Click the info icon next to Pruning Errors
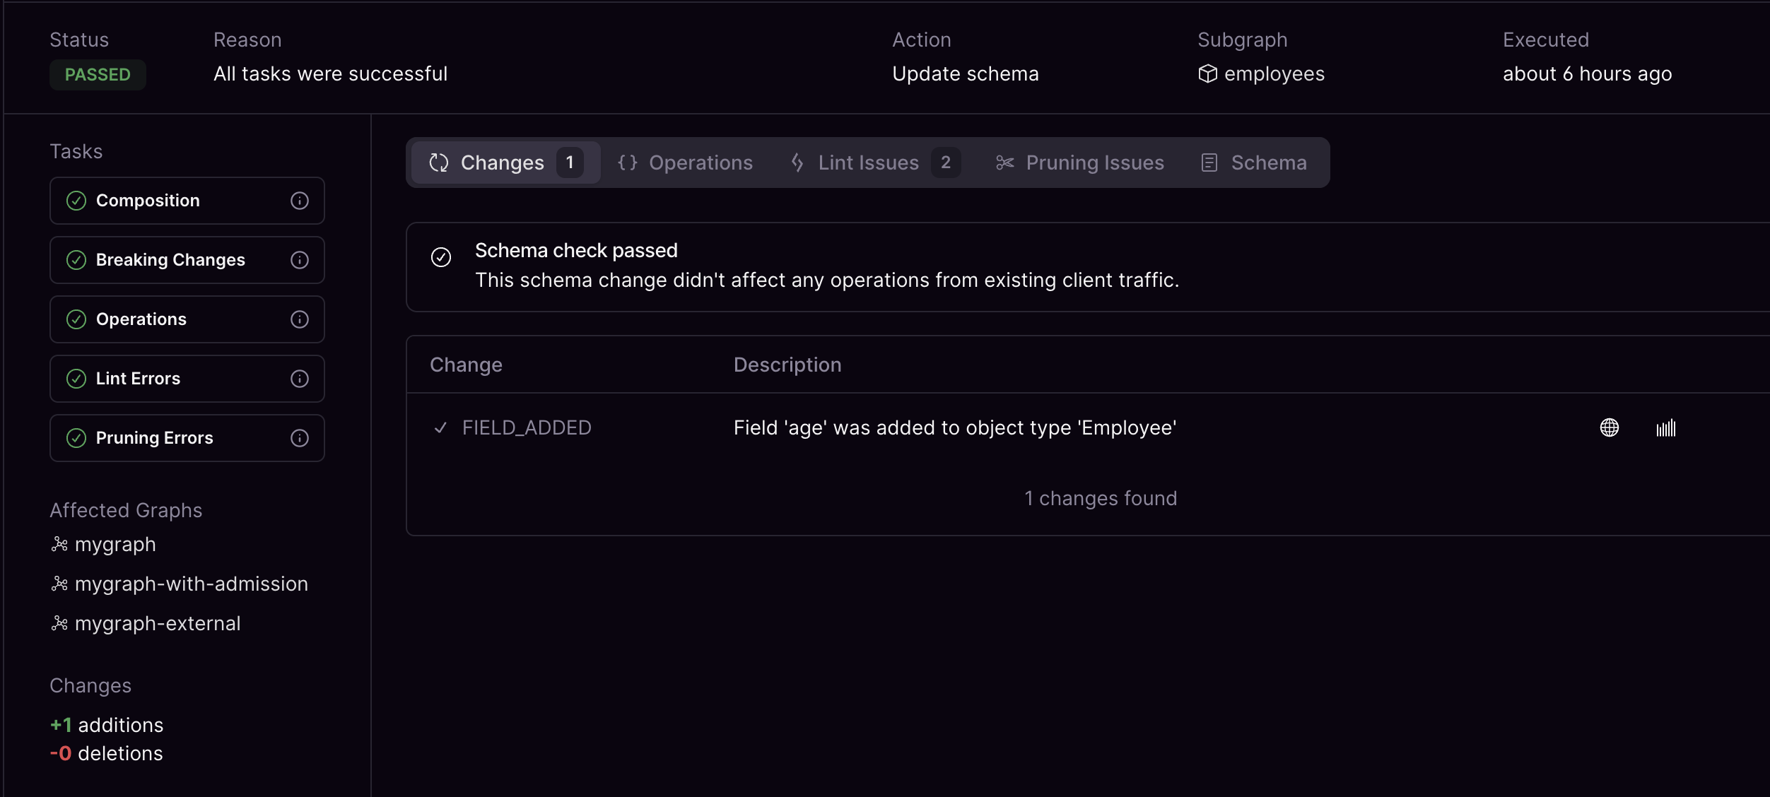This screenshot has height=797, width=1770. [x=300, y=438]
